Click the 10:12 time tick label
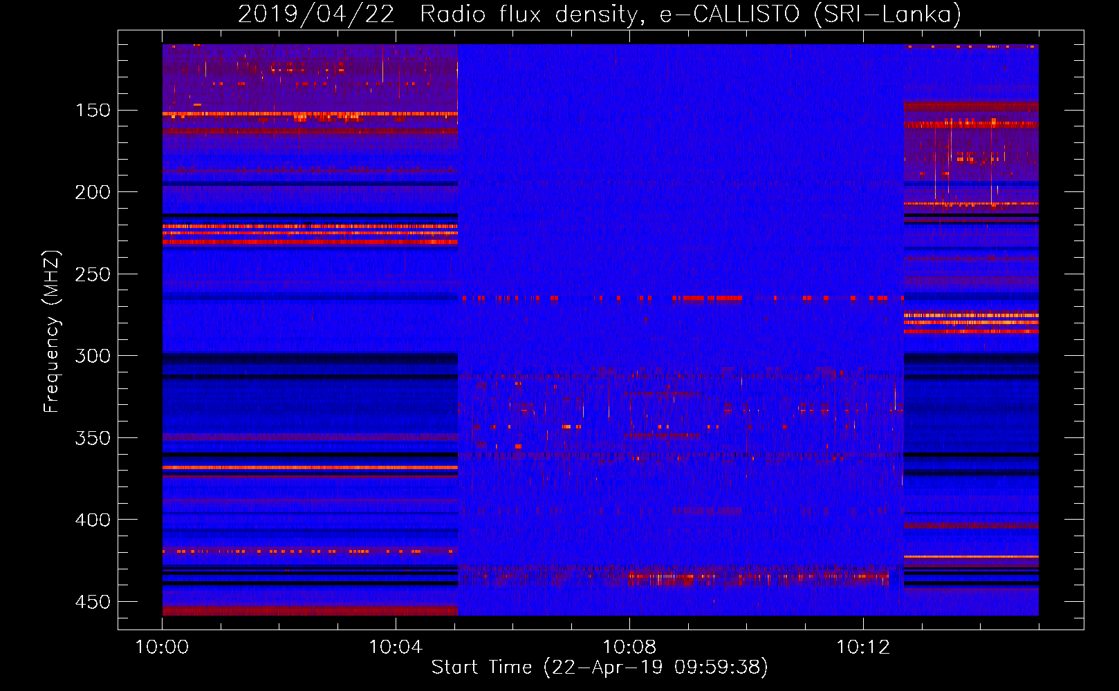Image resolution: width=1119 pixels, height=691 pixels. tap(863, 647)
